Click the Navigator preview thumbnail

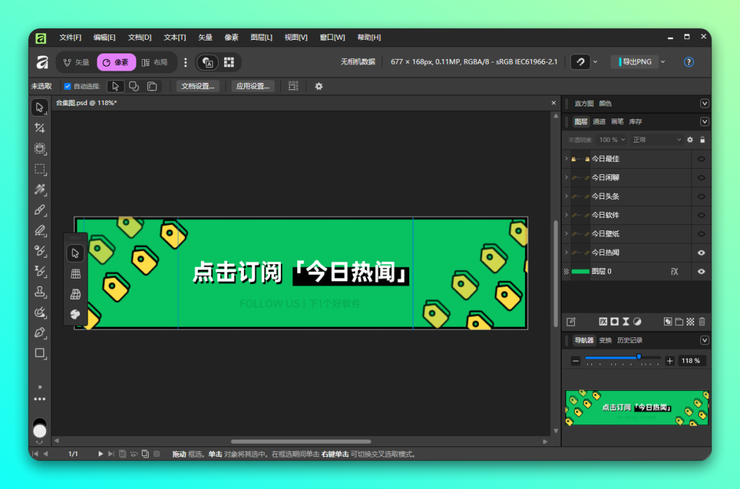click(636, 408)
